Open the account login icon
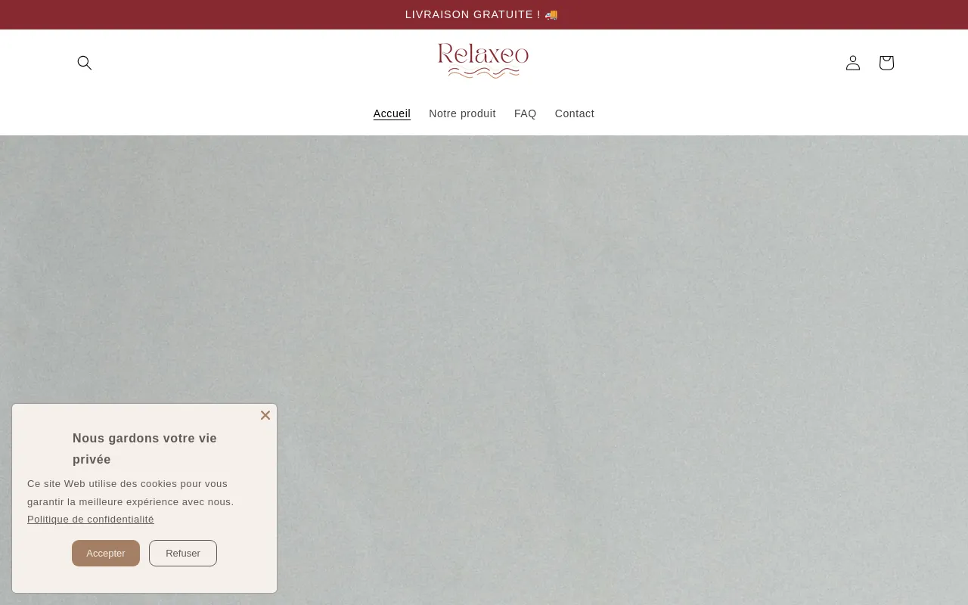968x605 pixels. point(853,63)
